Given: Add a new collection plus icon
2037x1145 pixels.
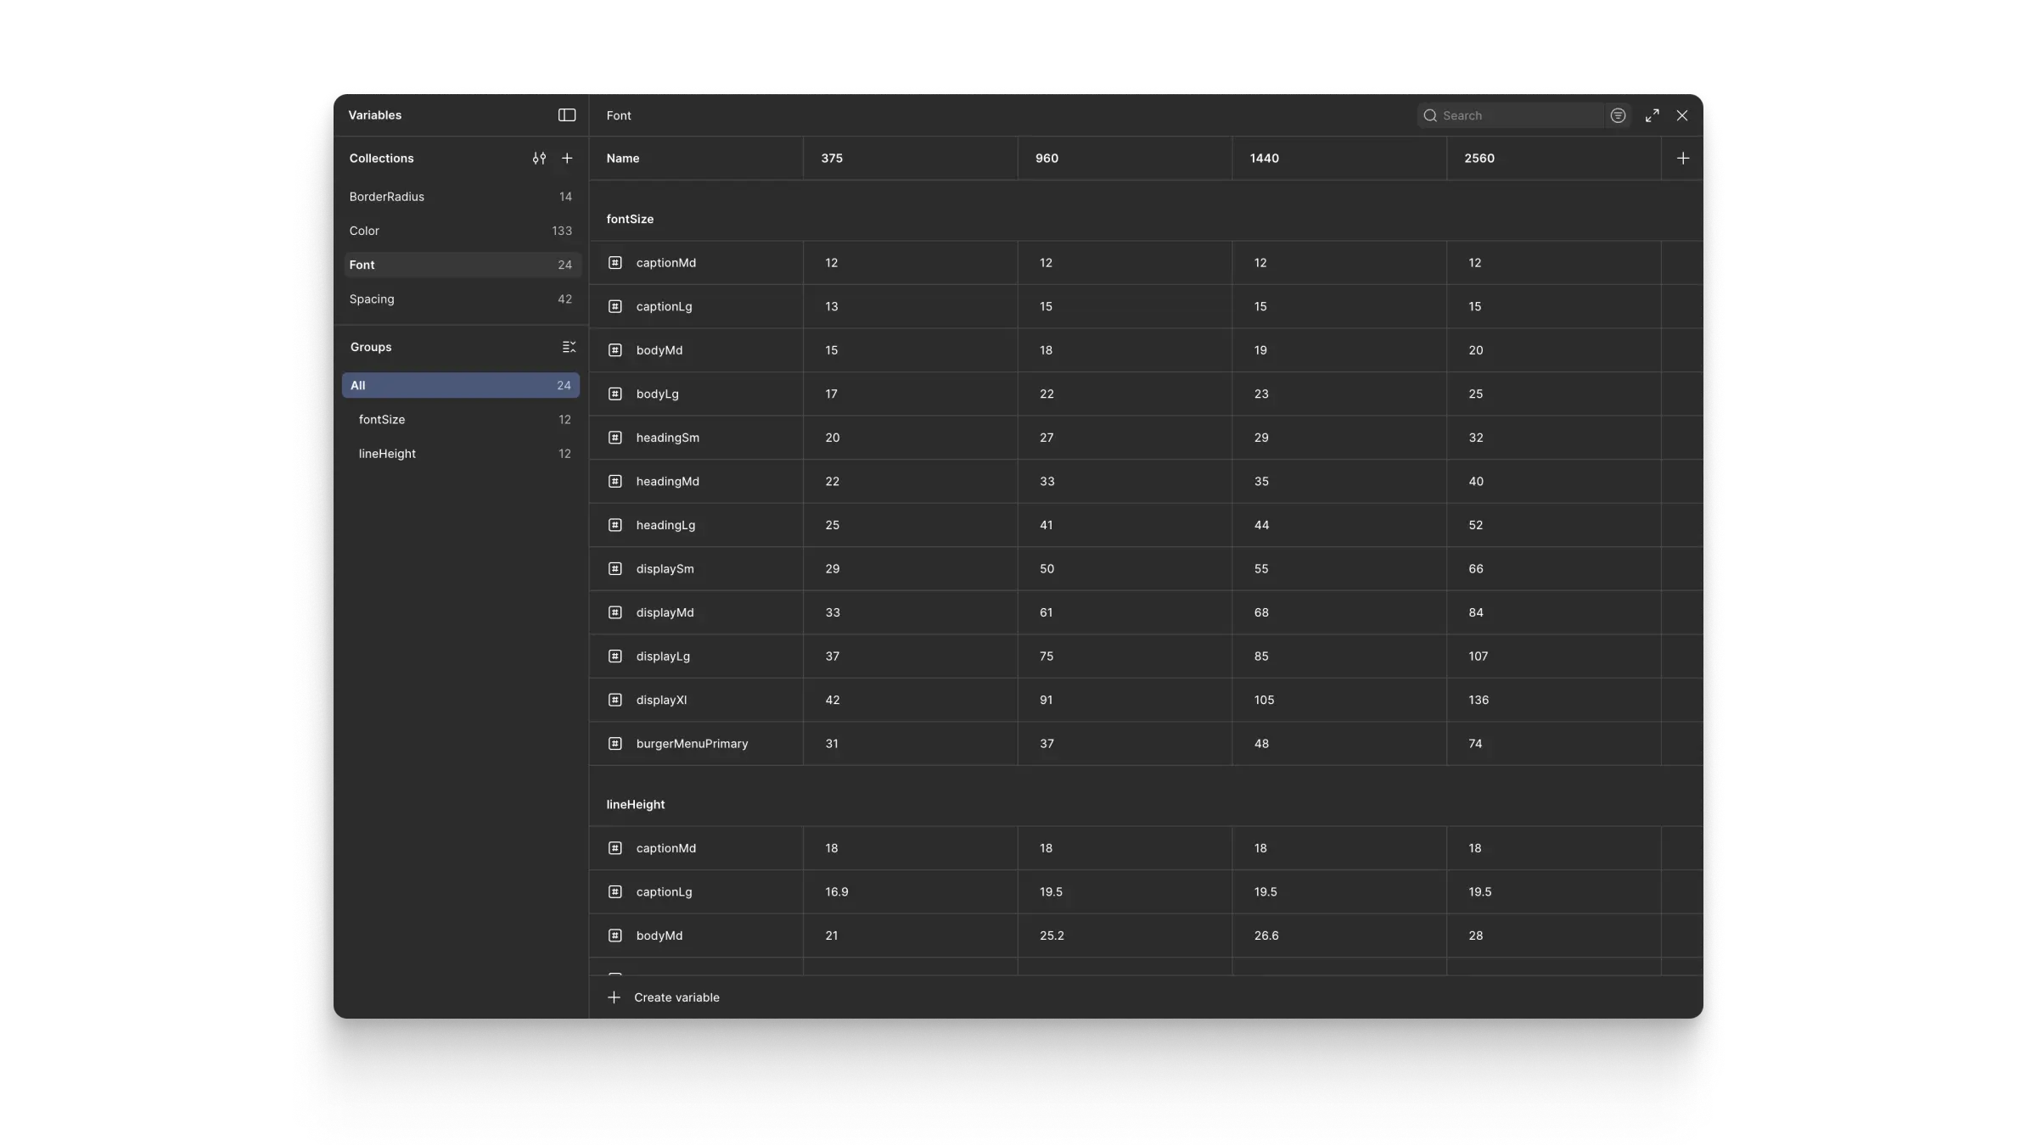Looking at the screenshot, I should [568, 159].
